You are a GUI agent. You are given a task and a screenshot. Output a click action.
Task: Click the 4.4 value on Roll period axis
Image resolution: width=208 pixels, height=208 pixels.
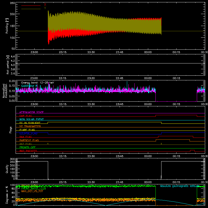coord(13,56)
